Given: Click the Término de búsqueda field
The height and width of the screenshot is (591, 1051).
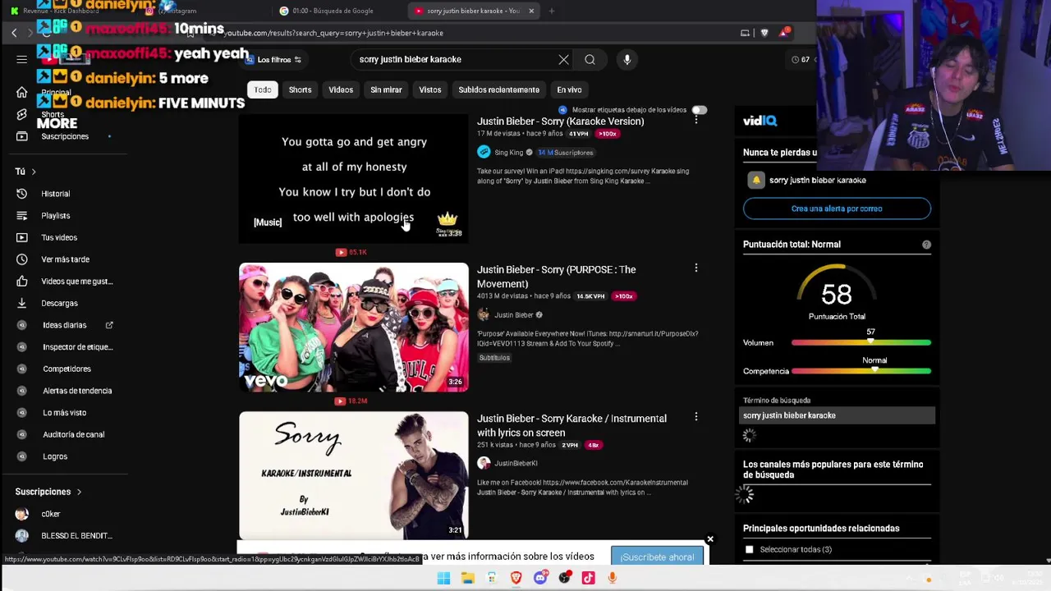Looking at the screenshot, I should pos(837,415).
